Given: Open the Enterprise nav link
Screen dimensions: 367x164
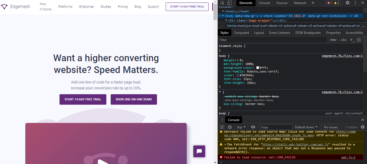Looking at the screenshot, I should (x=86, y=7).
